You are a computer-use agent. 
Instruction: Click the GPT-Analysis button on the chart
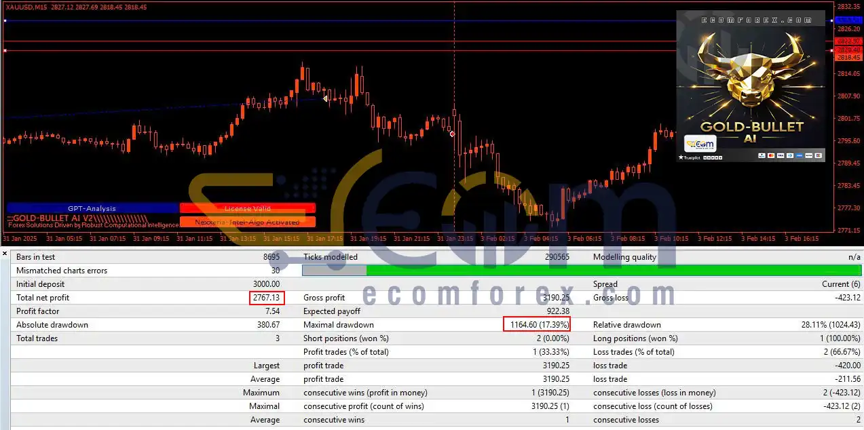click(92, 208)
